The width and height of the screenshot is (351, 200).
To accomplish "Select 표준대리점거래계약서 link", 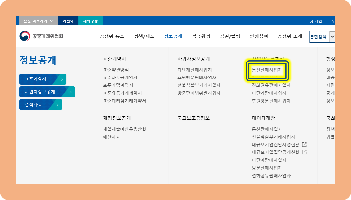I will tap(124, 101).
